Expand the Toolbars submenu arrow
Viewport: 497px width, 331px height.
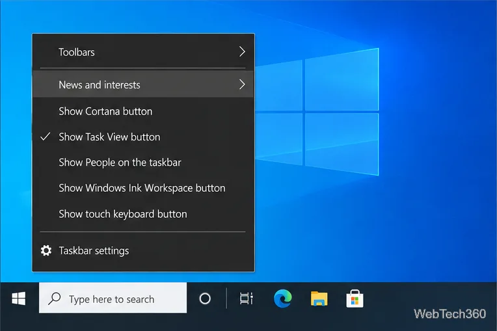tap(242, 51)
